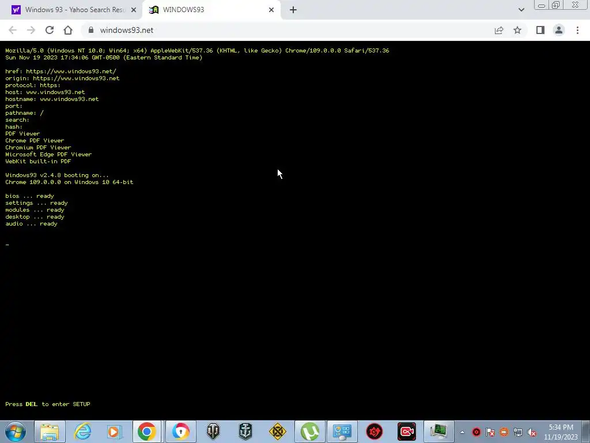Click the 'Microsoft Edge PDF Viewer' line
This screenshot has height=443, width=590.
(x=48, y=155)
